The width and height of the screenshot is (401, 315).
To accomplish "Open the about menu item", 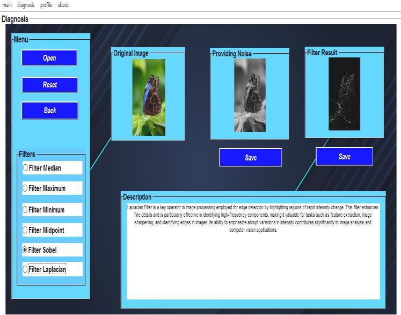I will click(63, 5).
